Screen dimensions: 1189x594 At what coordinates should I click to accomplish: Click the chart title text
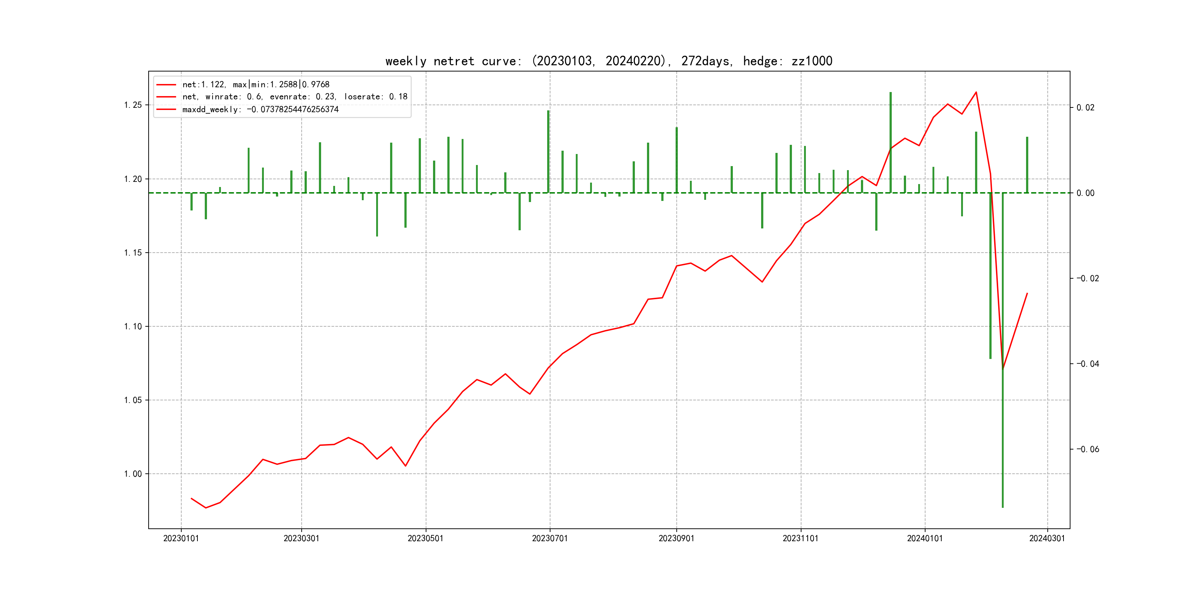click(x=608, y=61)
